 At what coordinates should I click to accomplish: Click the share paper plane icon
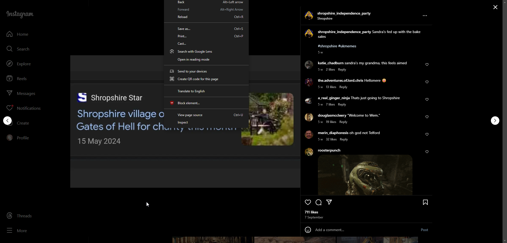(329, 202)
